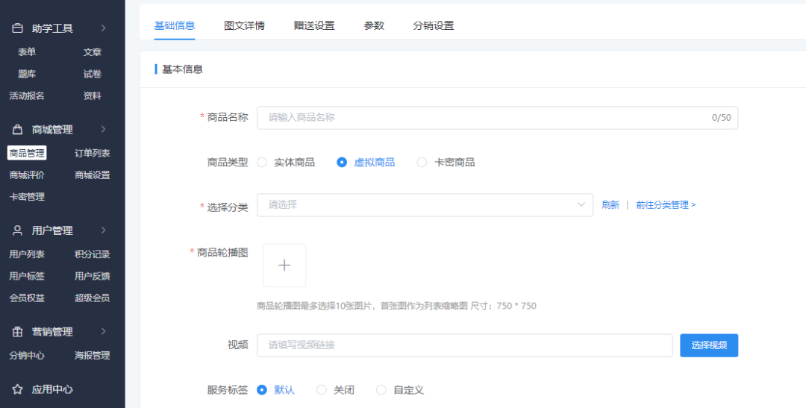
Task: Click the 选择视频 button
Action: click(709, 345)
